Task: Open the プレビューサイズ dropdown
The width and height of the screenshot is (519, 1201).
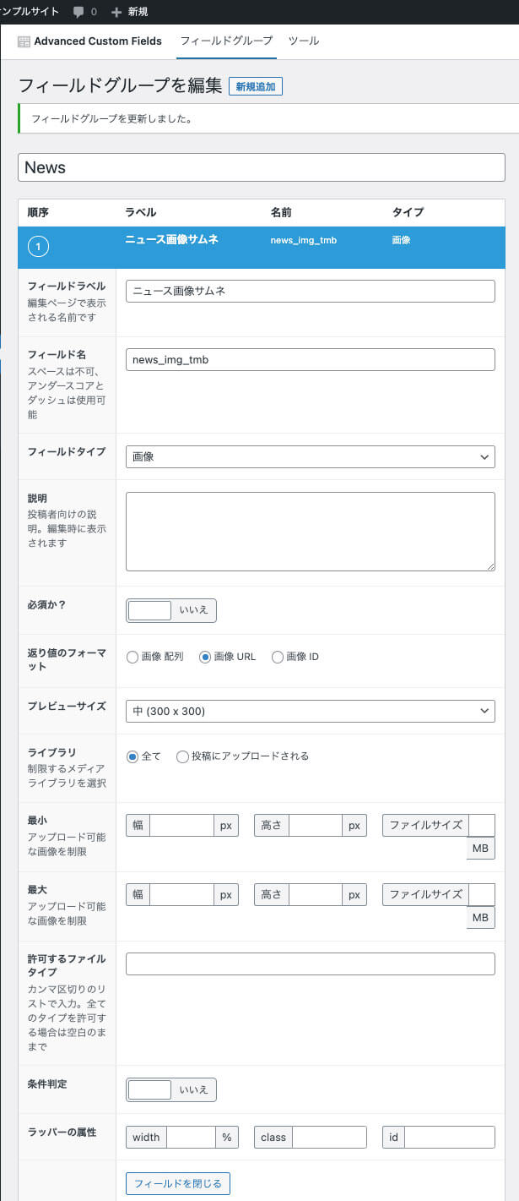Action: (310, 712)
